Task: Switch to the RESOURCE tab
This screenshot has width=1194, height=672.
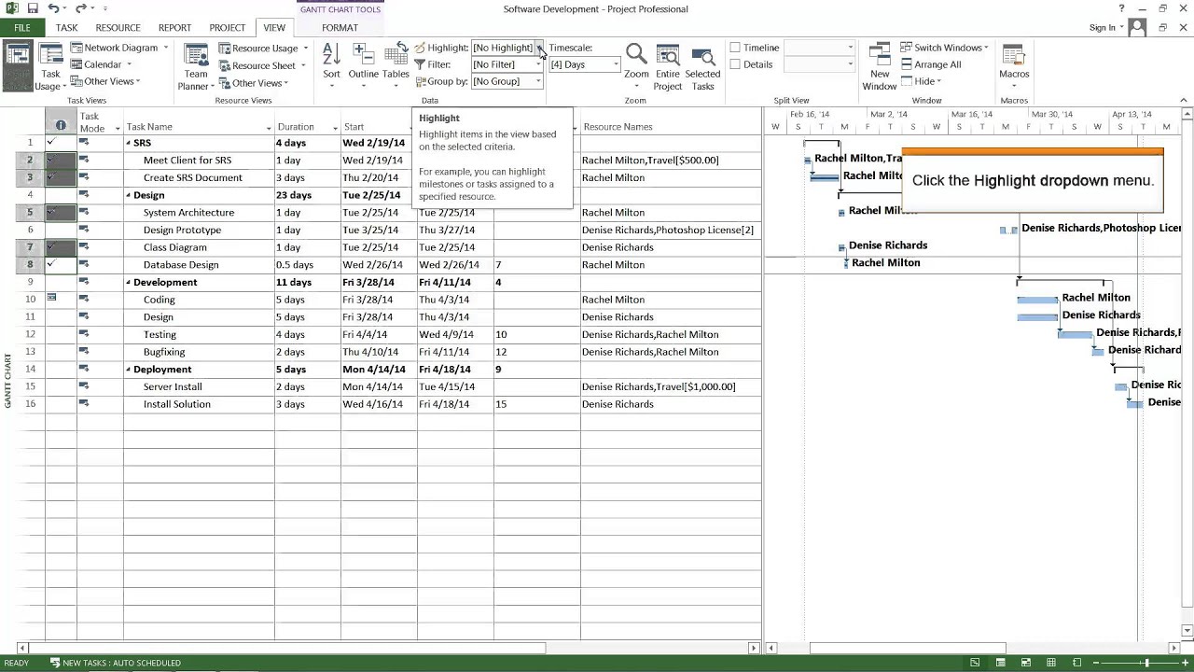Action: [x=118, y=27]
